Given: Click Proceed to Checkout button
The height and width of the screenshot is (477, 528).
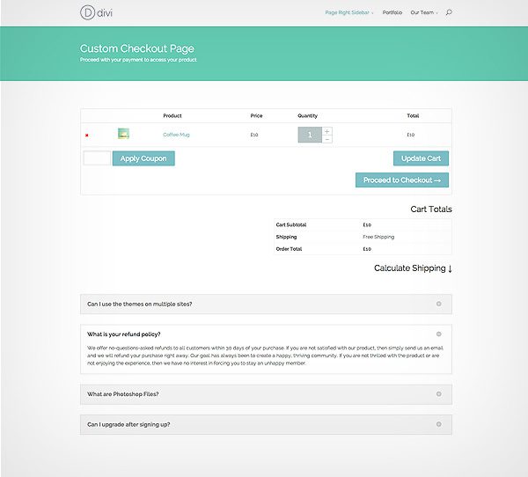Looking at the screenshot, I should coord(402,180).
